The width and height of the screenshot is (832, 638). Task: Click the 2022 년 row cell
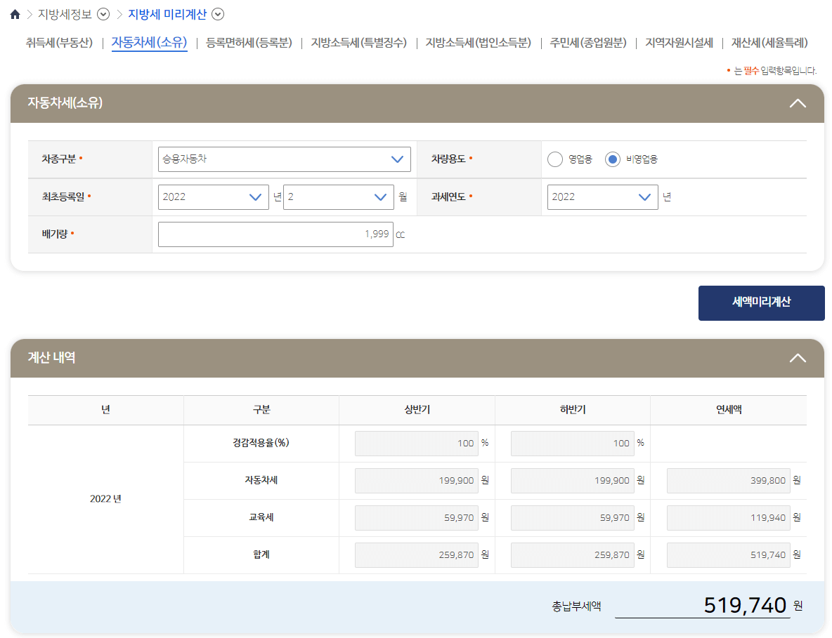(105, 499)
